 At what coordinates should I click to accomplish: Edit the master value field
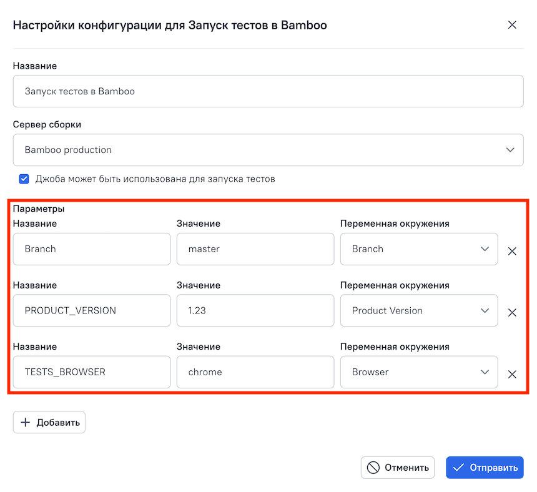[255, 249]
